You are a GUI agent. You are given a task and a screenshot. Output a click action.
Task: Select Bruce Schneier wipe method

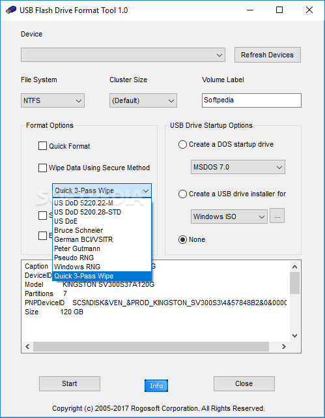coord(102,230)
